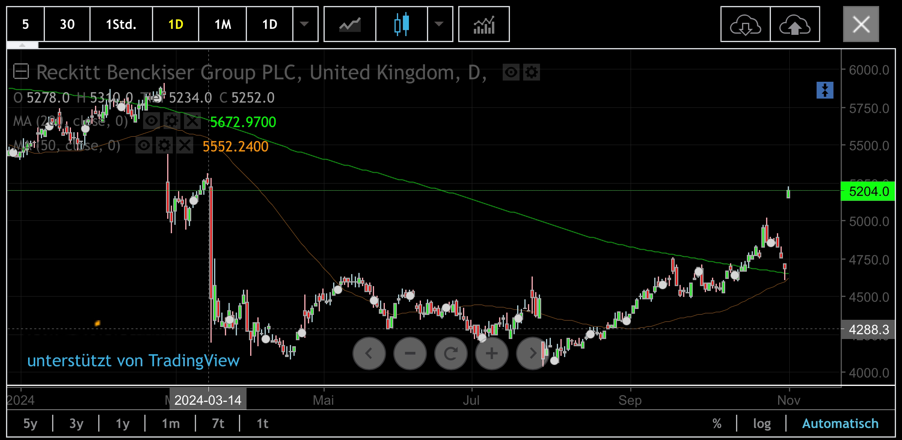
Task: Hide the MA 200 indicator via eye icon
Action: coord(151,121)
